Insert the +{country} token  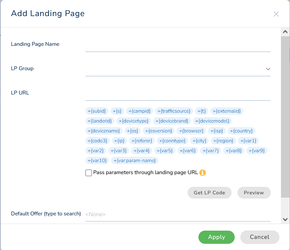point(241,131)
